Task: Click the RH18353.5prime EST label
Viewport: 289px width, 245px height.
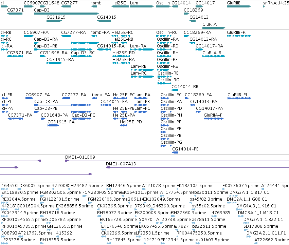Action: (x=57, y=240)
